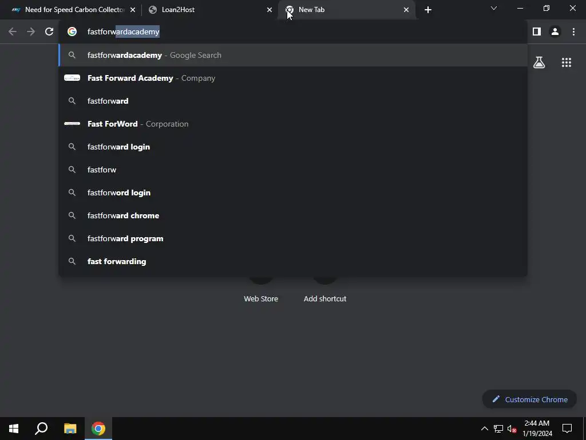586x440 pixels.
Task: Show hidden system tray icons
Action: pyautogui.click(x=484, y=429)
